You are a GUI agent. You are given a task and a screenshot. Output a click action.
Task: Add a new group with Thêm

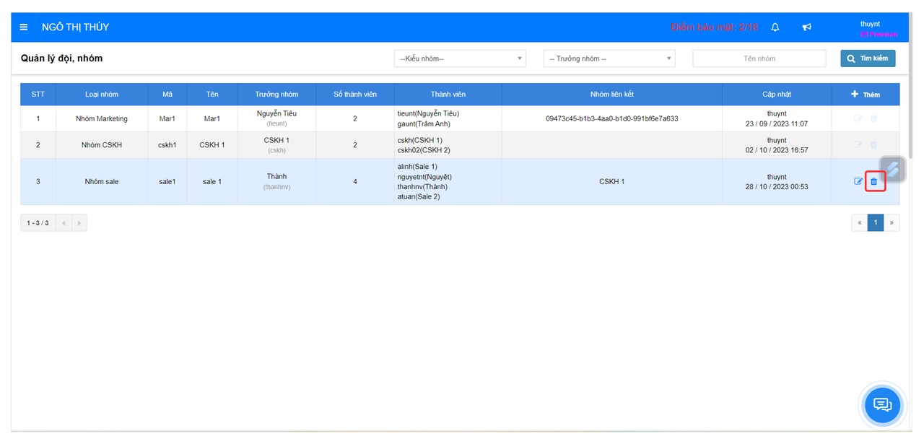pyautogui.click(x=866, y=95)
